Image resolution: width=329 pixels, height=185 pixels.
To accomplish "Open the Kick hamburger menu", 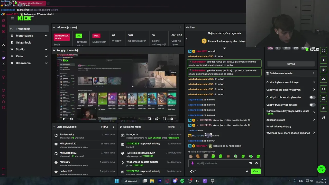I will (x=12, y=18).
